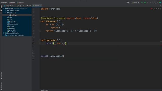Select main.py in the project tree
162x91 pixels.
[x=17, y=15]
